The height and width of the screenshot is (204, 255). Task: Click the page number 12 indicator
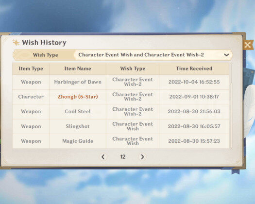pos(123,157)
